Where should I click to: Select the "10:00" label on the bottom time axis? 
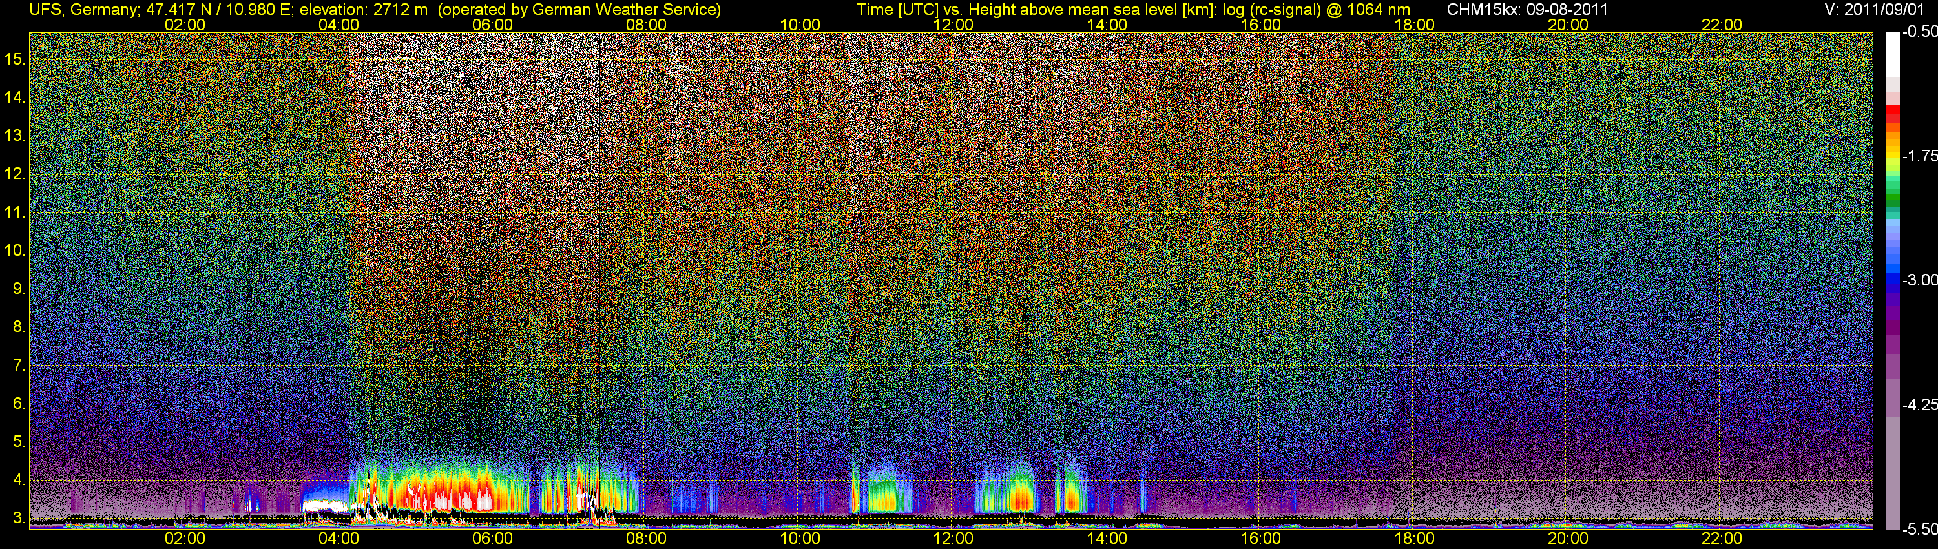tap(800, 539)
